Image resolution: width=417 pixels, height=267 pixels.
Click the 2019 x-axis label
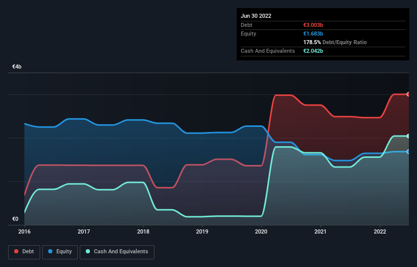click(202, 231)
